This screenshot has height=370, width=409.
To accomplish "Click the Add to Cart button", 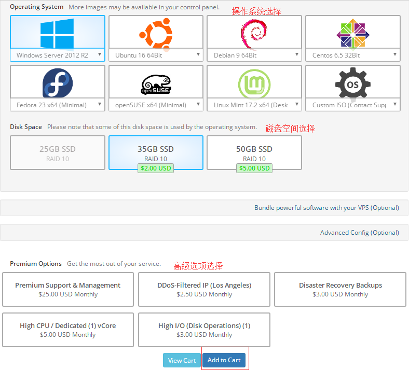I will [224, 360].
